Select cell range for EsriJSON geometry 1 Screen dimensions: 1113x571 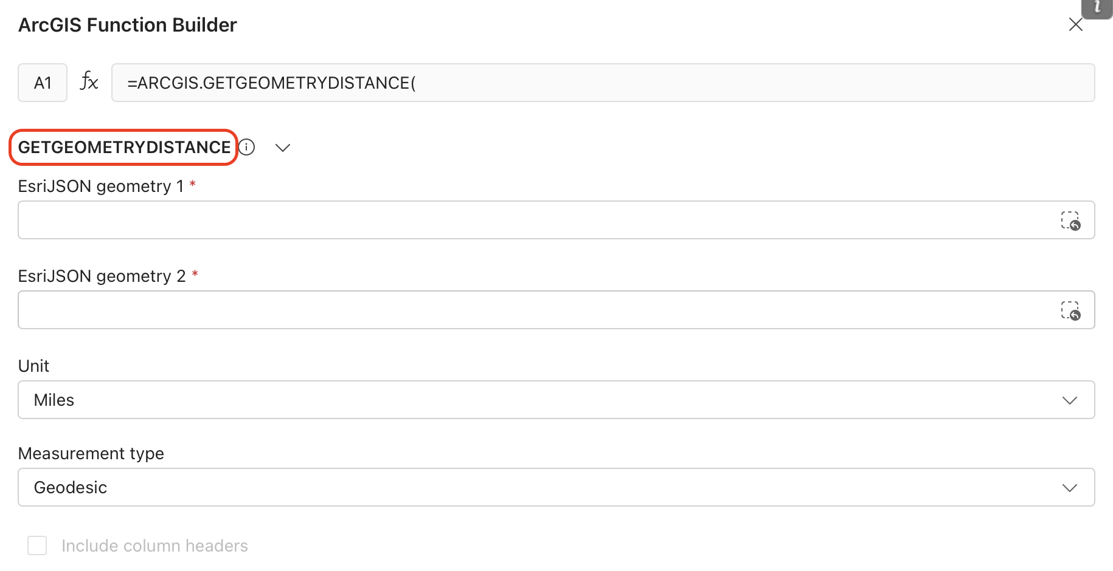click(1070, 221)
